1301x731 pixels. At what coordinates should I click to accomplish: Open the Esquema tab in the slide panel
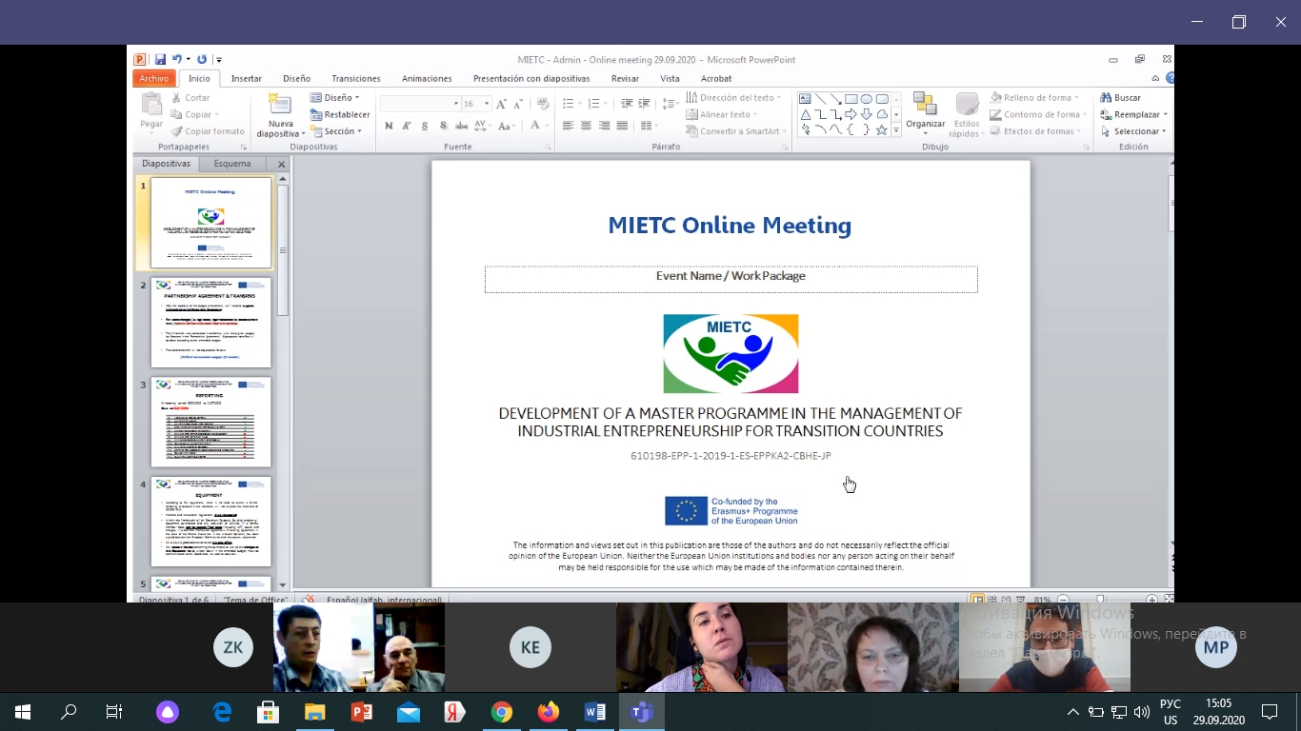(x=232, y=164)
